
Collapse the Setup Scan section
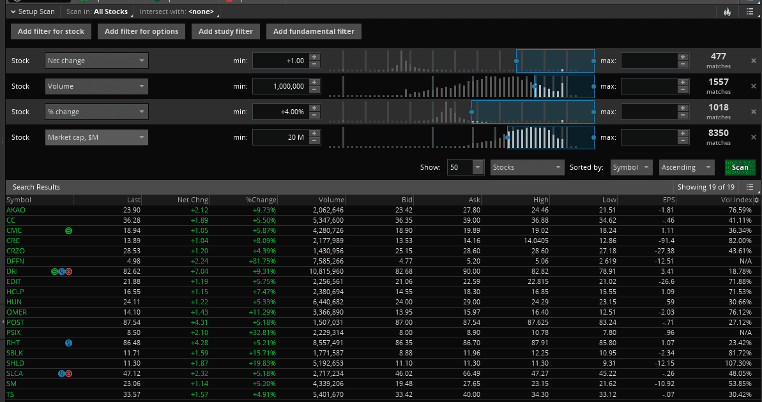tap(33, 11)
